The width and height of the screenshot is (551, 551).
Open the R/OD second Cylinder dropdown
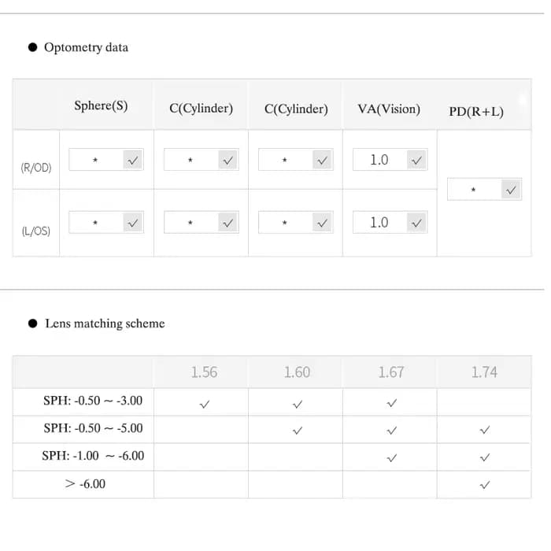coord(322,160)
